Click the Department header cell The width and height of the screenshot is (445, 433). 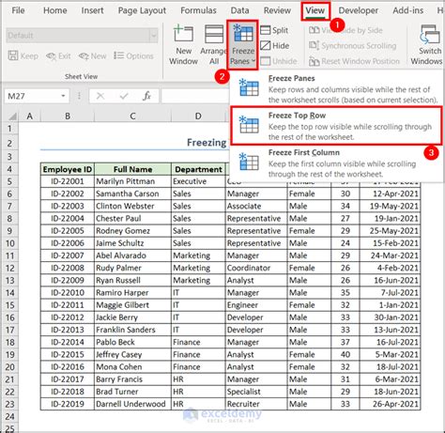point(198,169)
